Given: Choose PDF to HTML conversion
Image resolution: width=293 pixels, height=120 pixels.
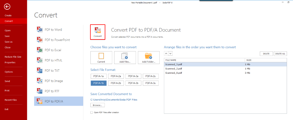Looking at the screenshot, I should pyautogui.click(x=59, y=60).
